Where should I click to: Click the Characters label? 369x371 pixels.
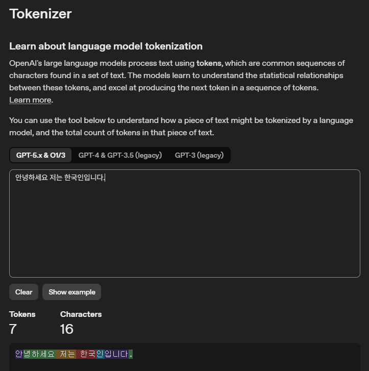tap(81, 314)
